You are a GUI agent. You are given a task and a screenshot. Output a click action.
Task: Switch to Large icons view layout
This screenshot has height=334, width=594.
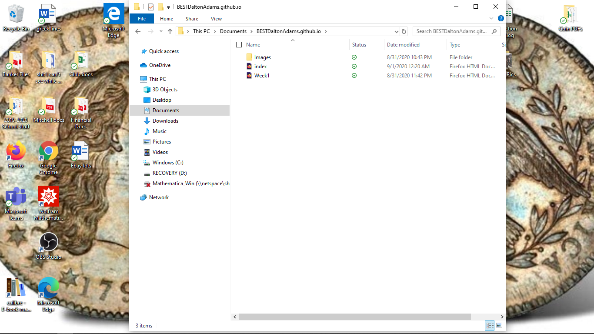click(x=499, y=325)
